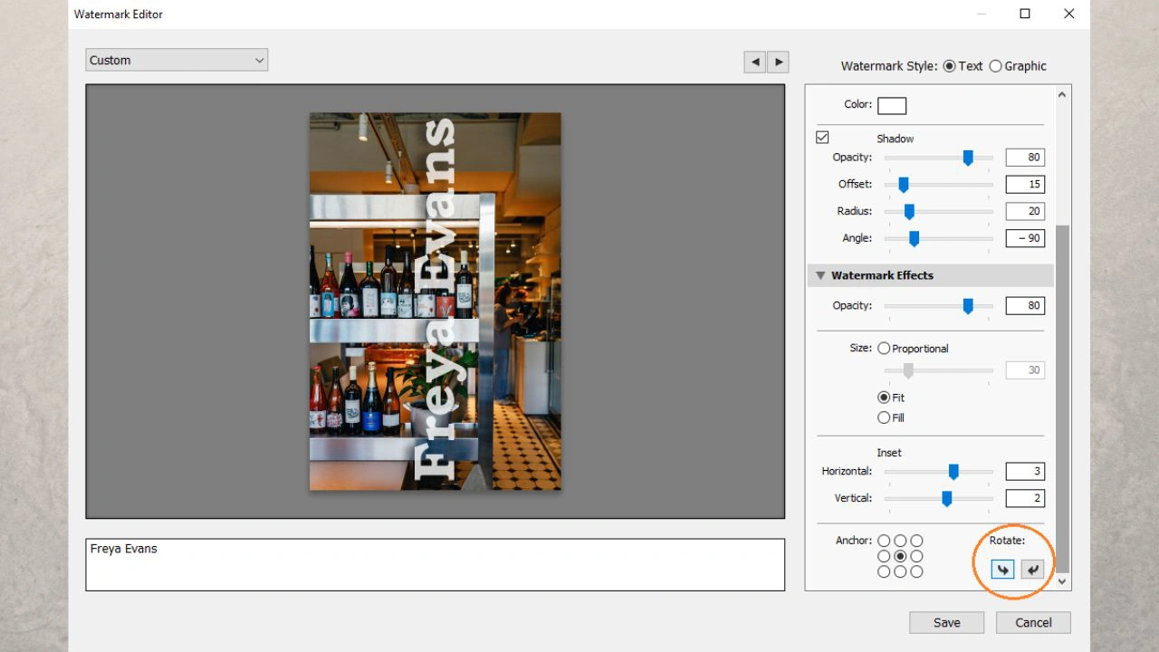Click the settings panel scrollbar thumb

1063,398
